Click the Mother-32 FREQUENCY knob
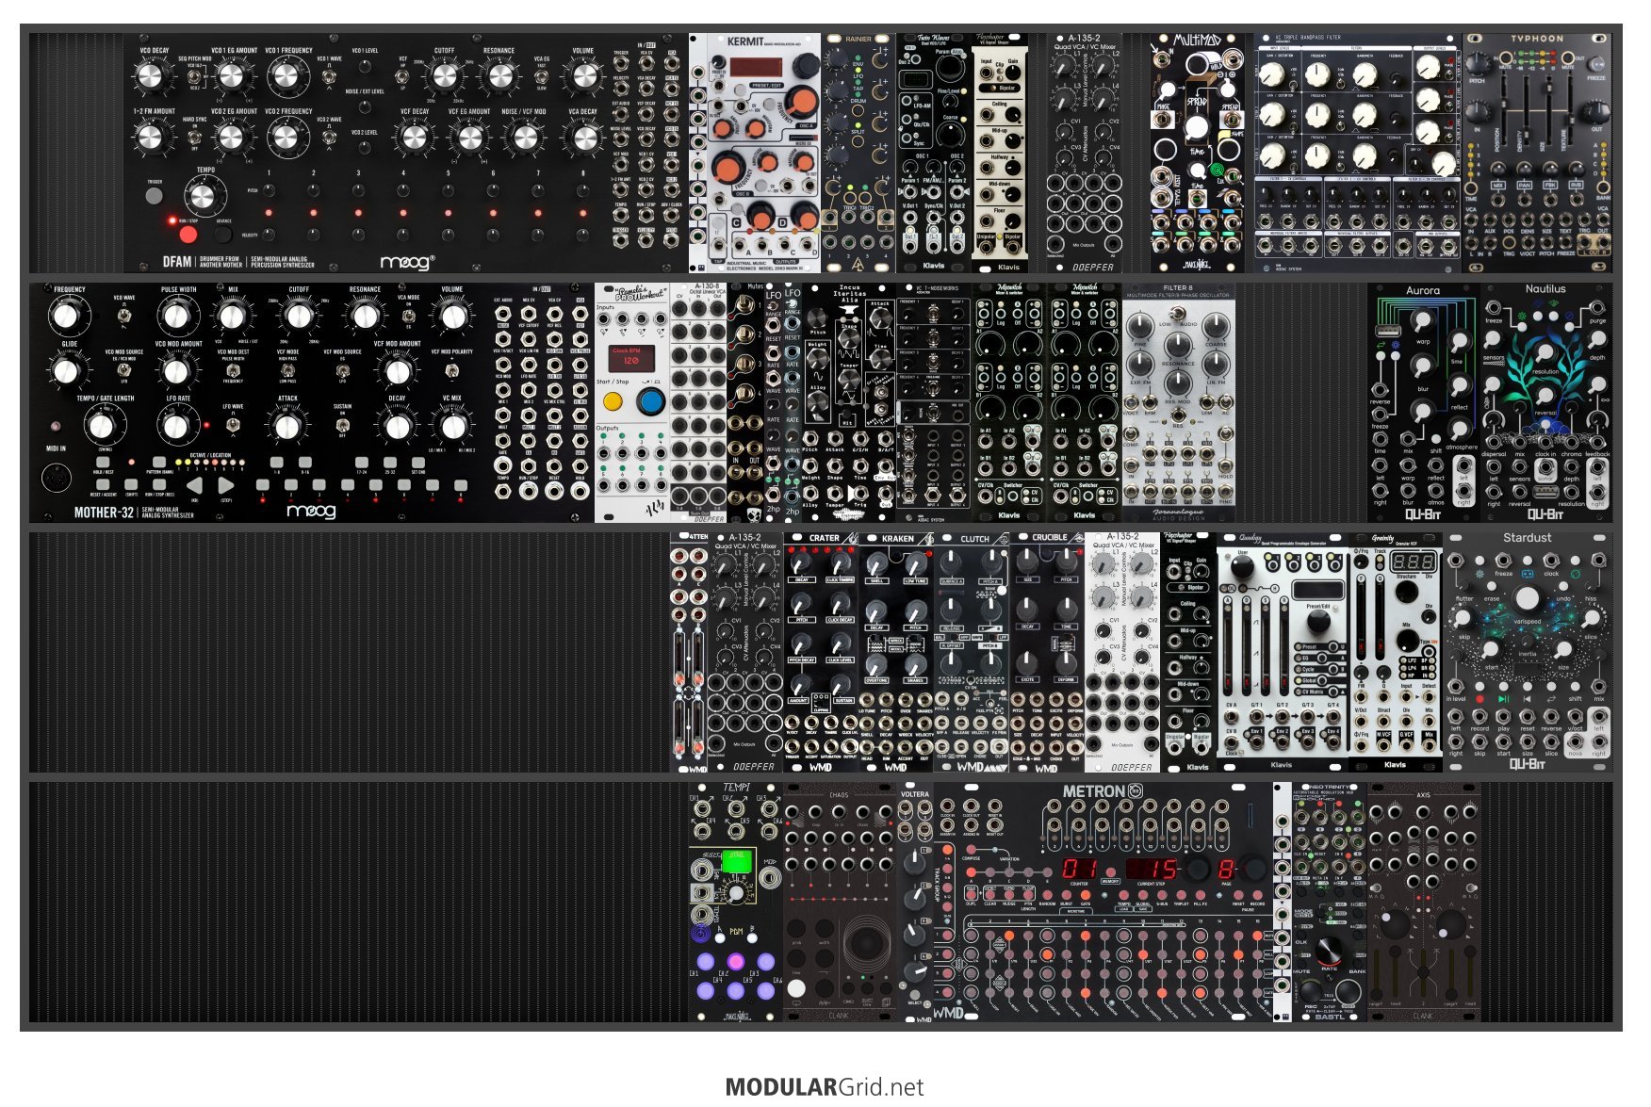1651x1107 pixels. click(66, 316)
